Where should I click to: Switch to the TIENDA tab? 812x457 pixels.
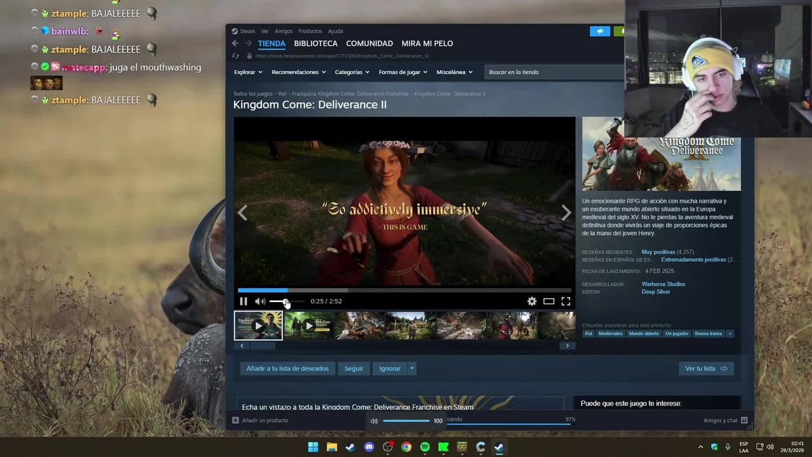272,44
